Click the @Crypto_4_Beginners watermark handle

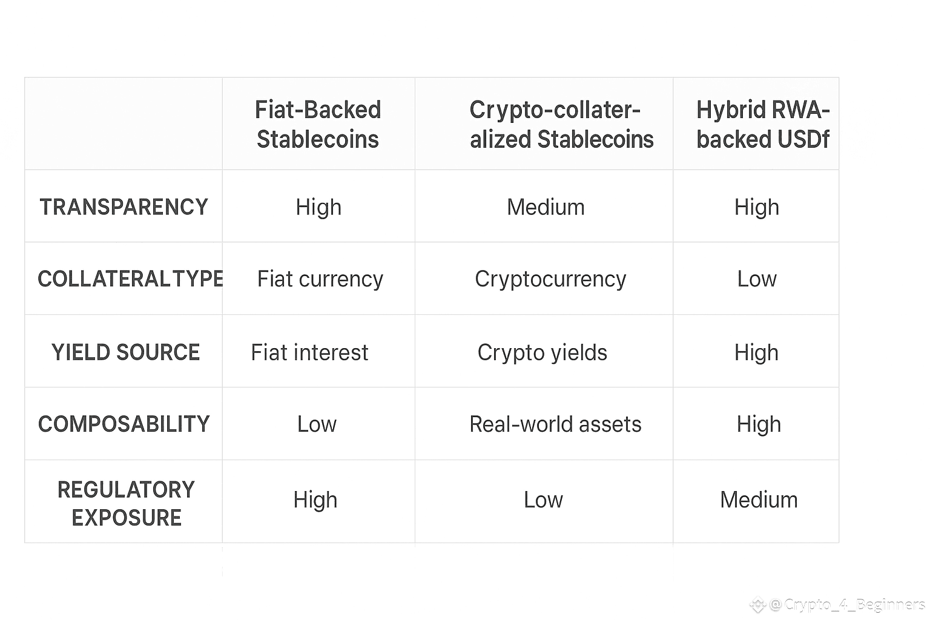pyautogui.click(x=847, y=604)
